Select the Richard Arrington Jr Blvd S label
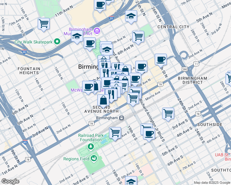Image resolution: width=231 pixels, height=185 pixels. [152, 120]
